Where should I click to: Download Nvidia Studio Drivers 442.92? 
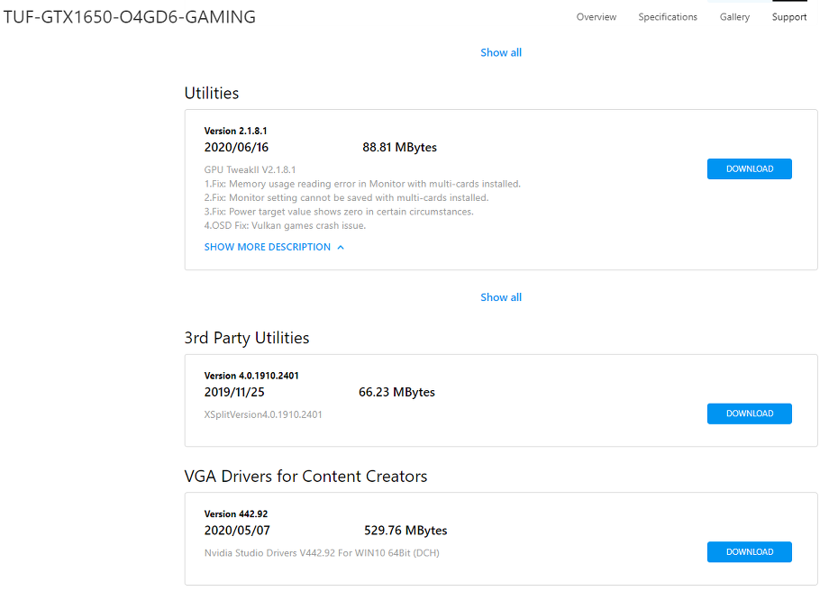tap(749, 551)
